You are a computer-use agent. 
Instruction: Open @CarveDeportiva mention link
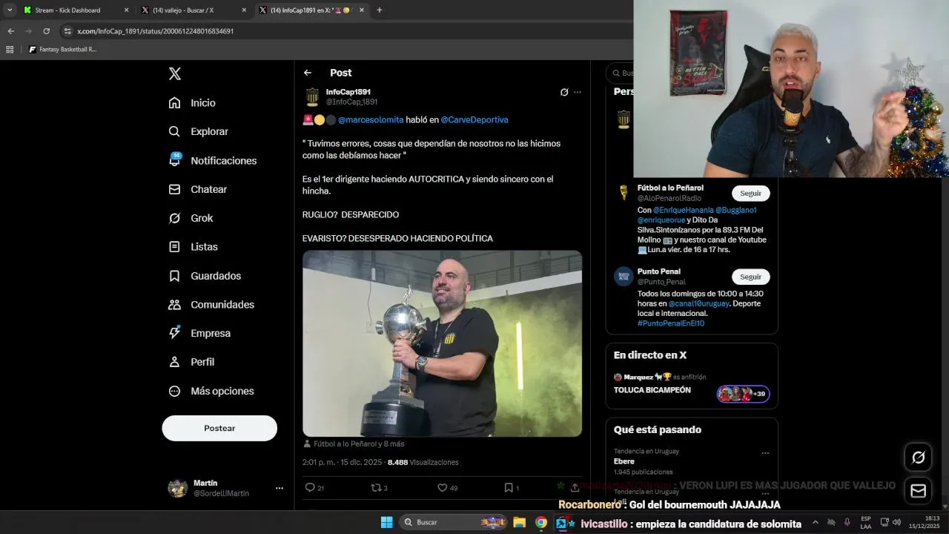click(x=474, y=119)
